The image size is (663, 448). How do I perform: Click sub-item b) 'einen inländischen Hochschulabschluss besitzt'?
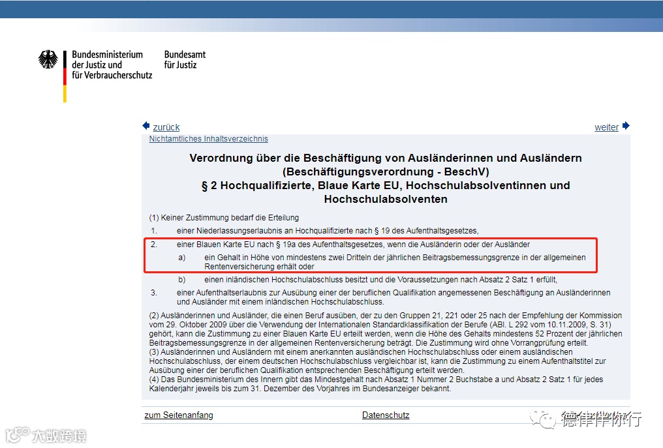point(380,280)
